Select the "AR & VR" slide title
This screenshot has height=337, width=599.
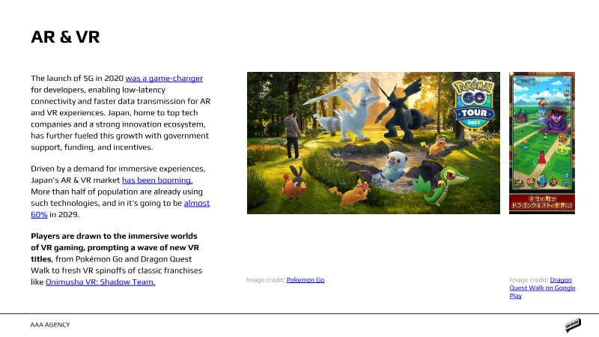point(65,37)
